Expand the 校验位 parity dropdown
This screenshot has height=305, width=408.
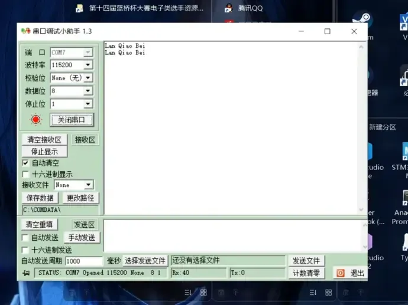click(x=88, y=78)
